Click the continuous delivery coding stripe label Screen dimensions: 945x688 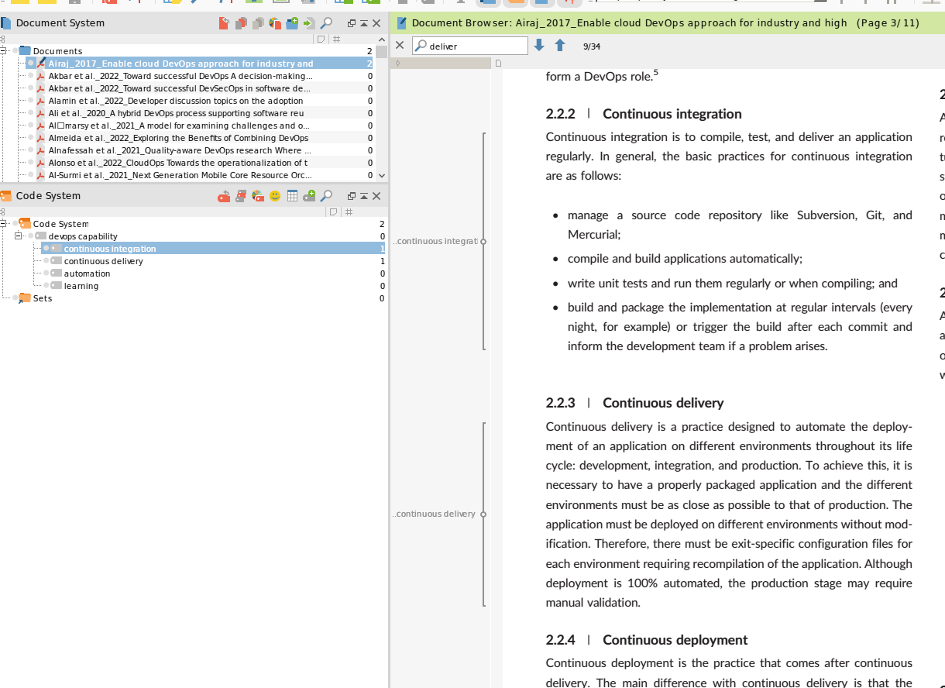click(x=434, y=514)
